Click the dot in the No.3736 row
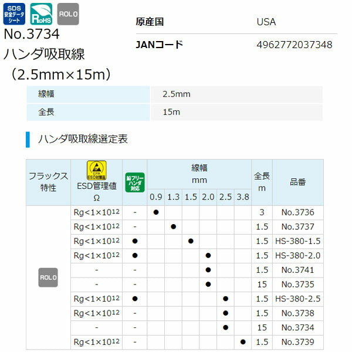352x352 pixels. 156,212
